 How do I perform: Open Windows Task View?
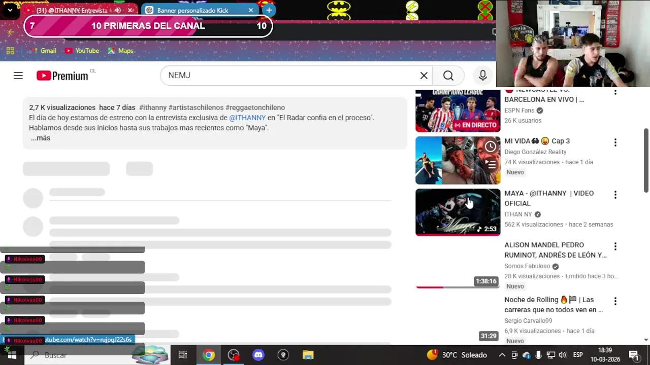tap(183, 355)
